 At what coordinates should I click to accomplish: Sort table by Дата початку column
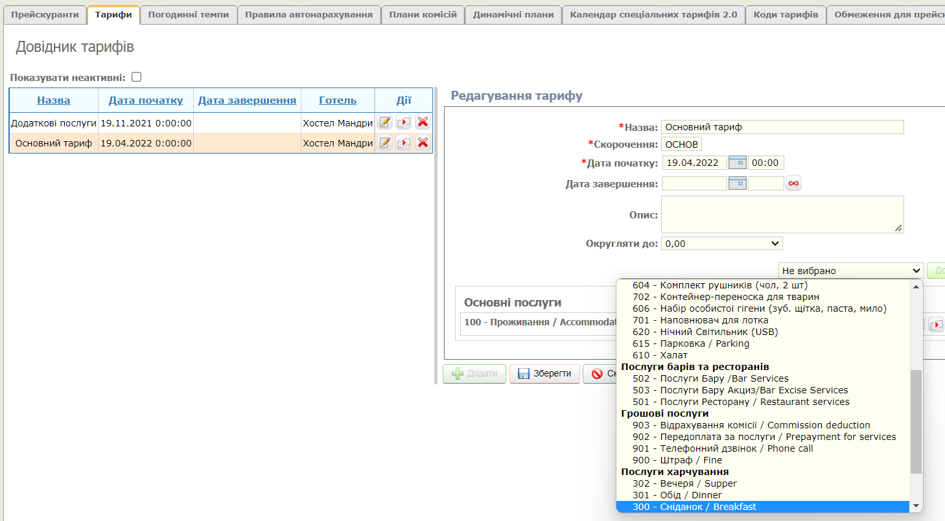pos(146,100)
